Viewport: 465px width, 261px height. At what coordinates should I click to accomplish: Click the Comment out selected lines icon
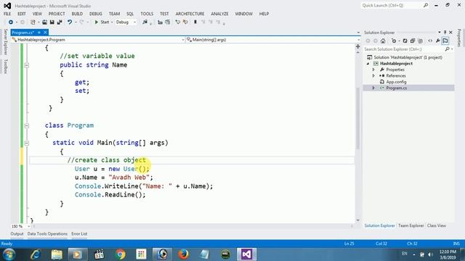tap(160, 22)
